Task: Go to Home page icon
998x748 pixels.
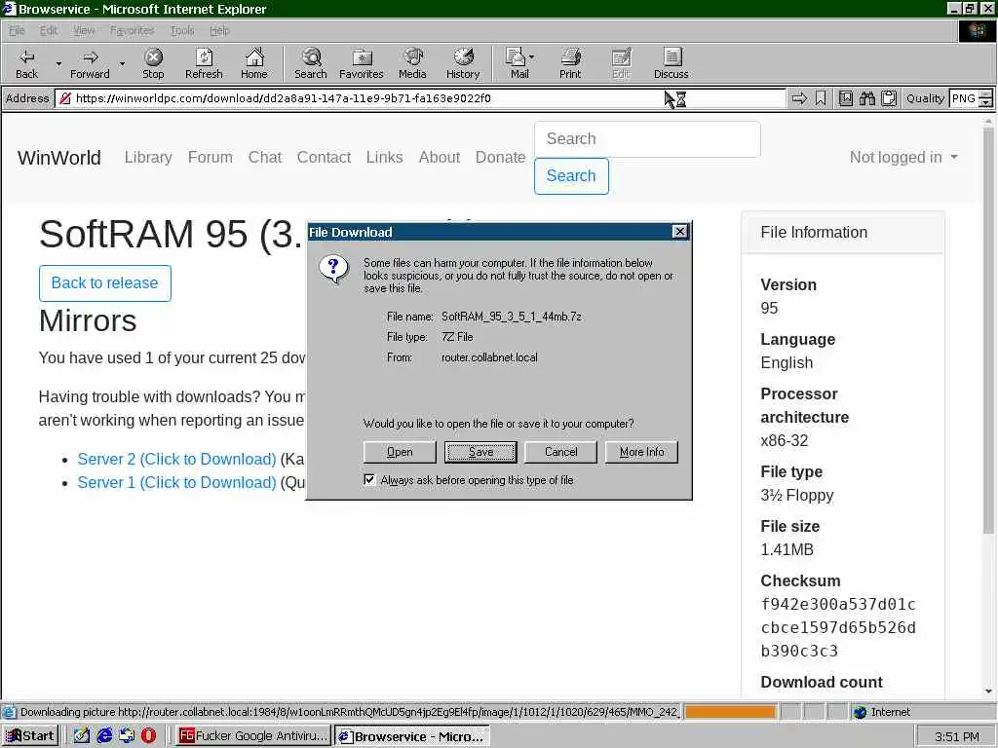Action: [x=254, y=57]
